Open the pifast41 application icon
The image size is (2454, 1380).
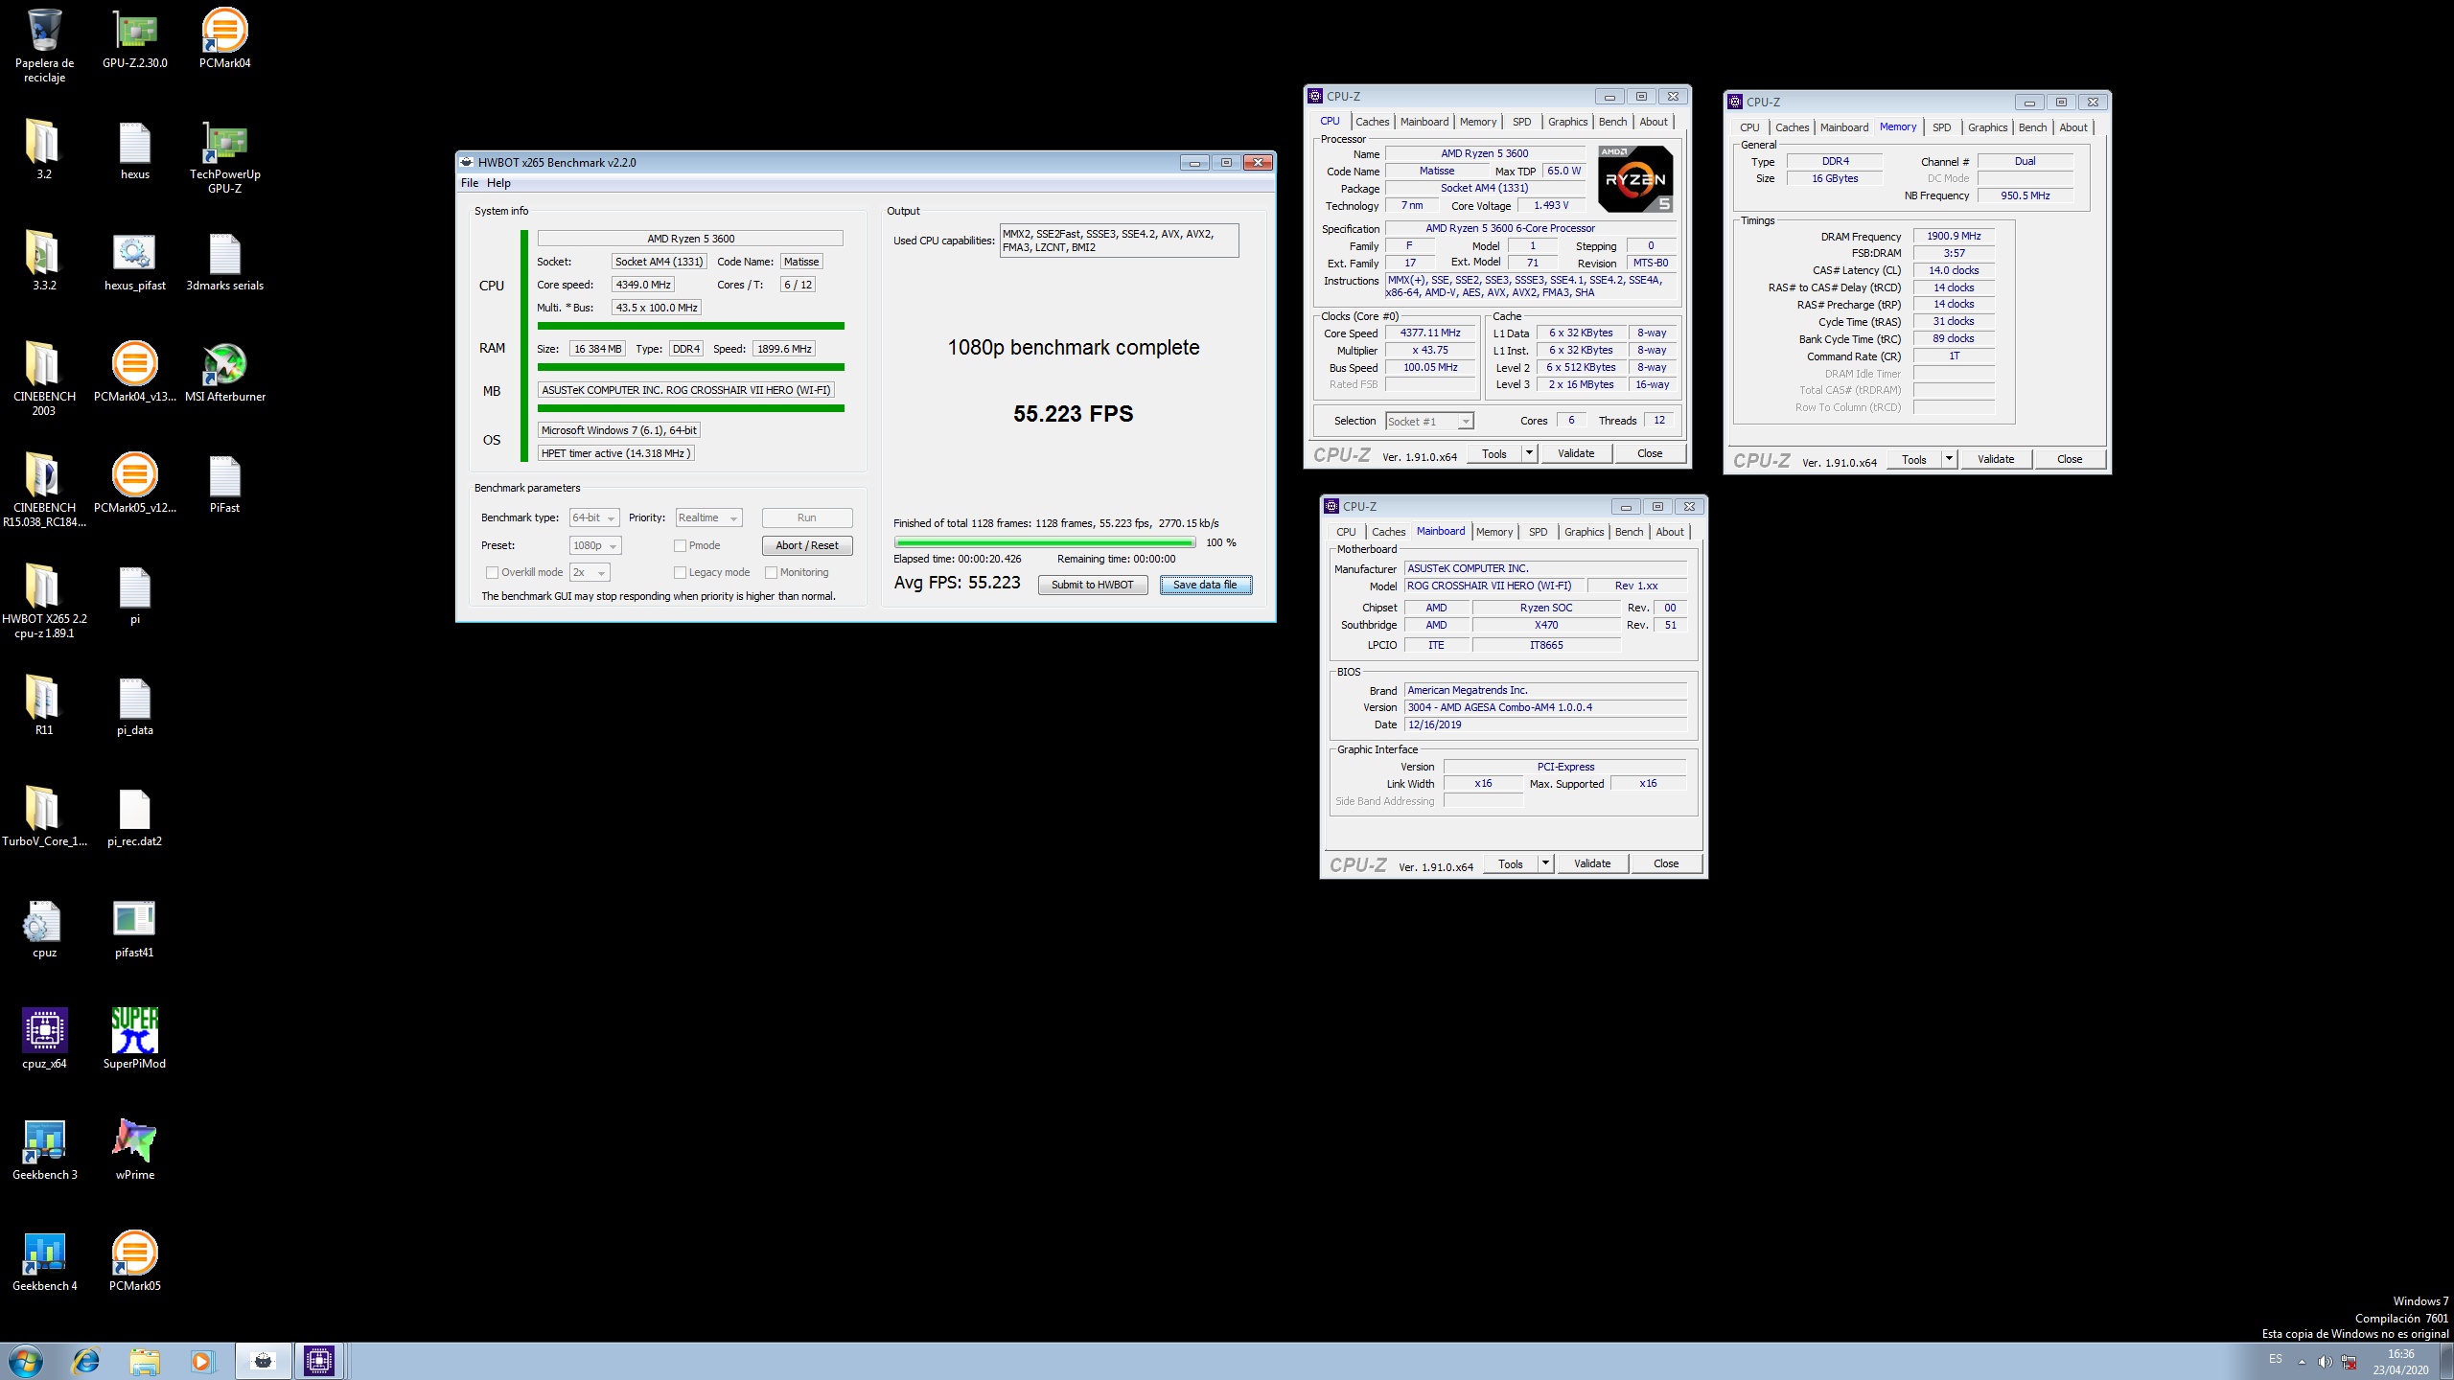(x=134, y=928)
